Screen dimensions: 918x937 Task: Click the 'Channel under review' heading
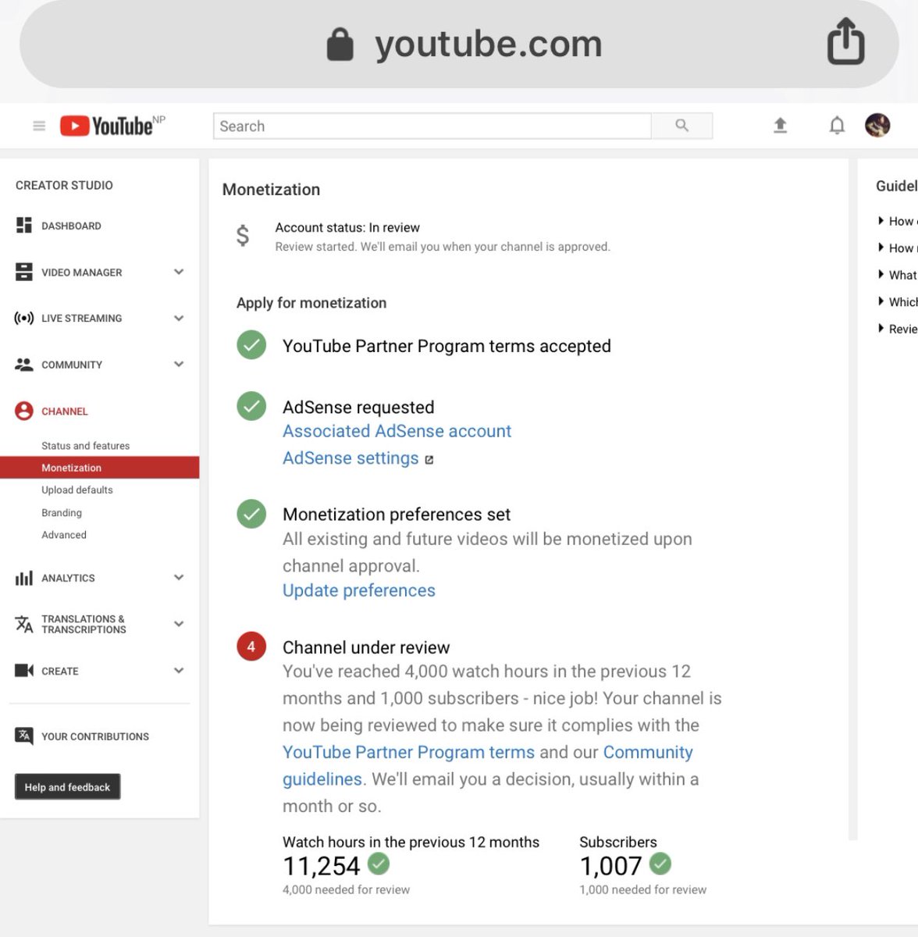[x=366, y=647]
